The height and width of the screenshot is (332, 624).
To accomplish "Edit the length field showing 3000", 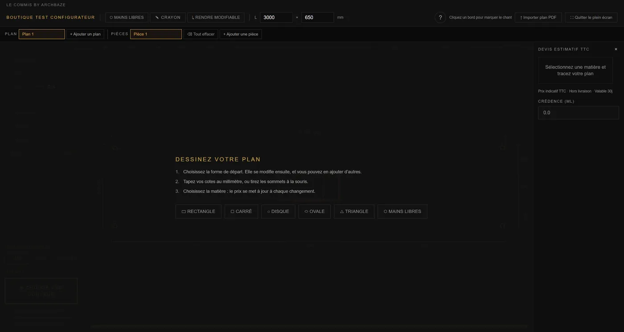I will 276,17.
